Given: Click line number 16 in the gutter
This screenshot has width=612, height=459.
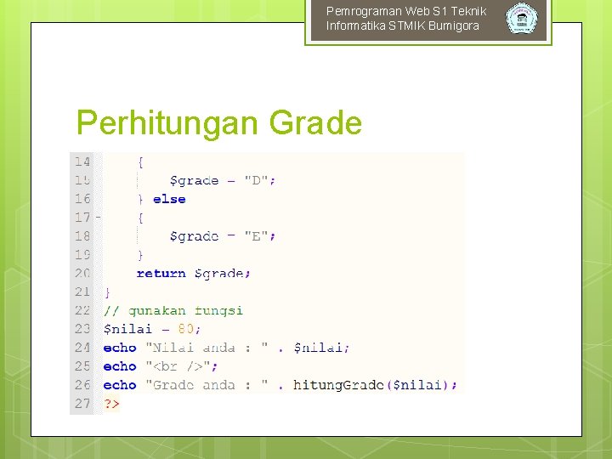Looking at the screenshot, I should click(x=82, y=199).
